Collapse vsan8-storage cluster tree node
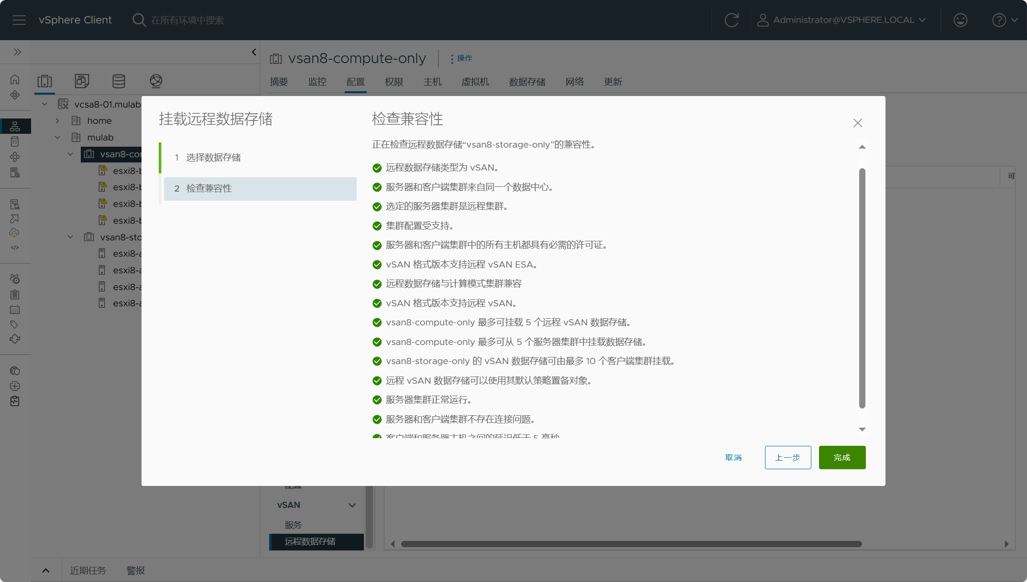 tap(70, 237)
